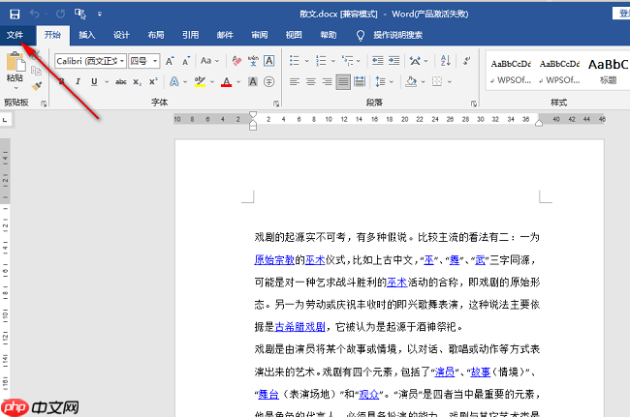Toggle italic formatting
Viewport: 630px width, 417px height.
78,82
